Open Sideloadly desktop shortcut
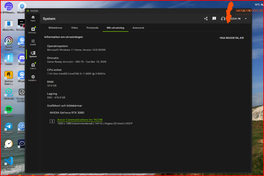Image resolution: width=264 pixels, height=176 pixels. click(9, 94)
